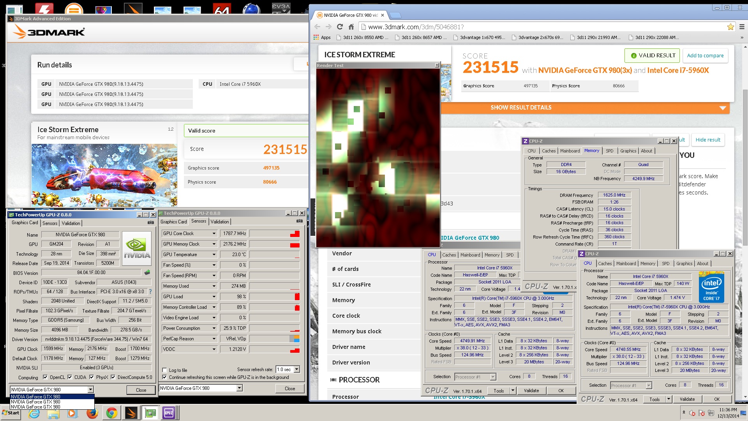Click Internet Explorer taskbar icon
This screenshot has height=421, width=748.
tap(34, 413)
